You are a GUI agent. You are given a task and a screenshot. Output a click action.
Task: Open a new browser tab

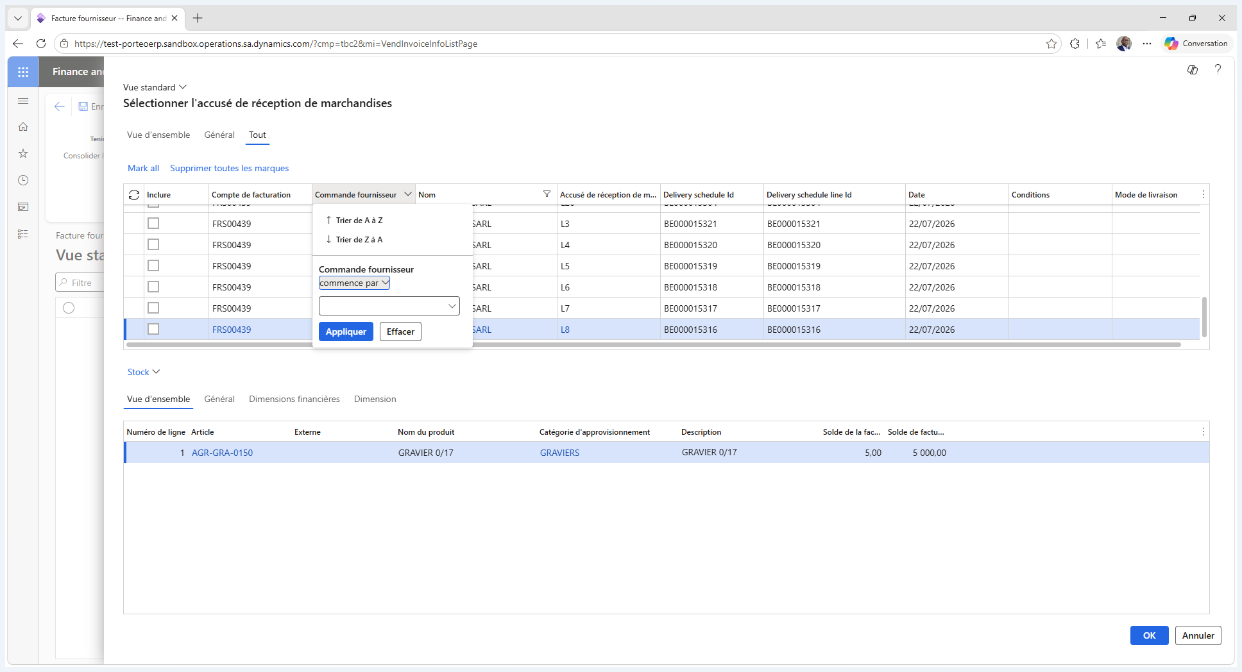pyautogui.click(x=198, y=18)
